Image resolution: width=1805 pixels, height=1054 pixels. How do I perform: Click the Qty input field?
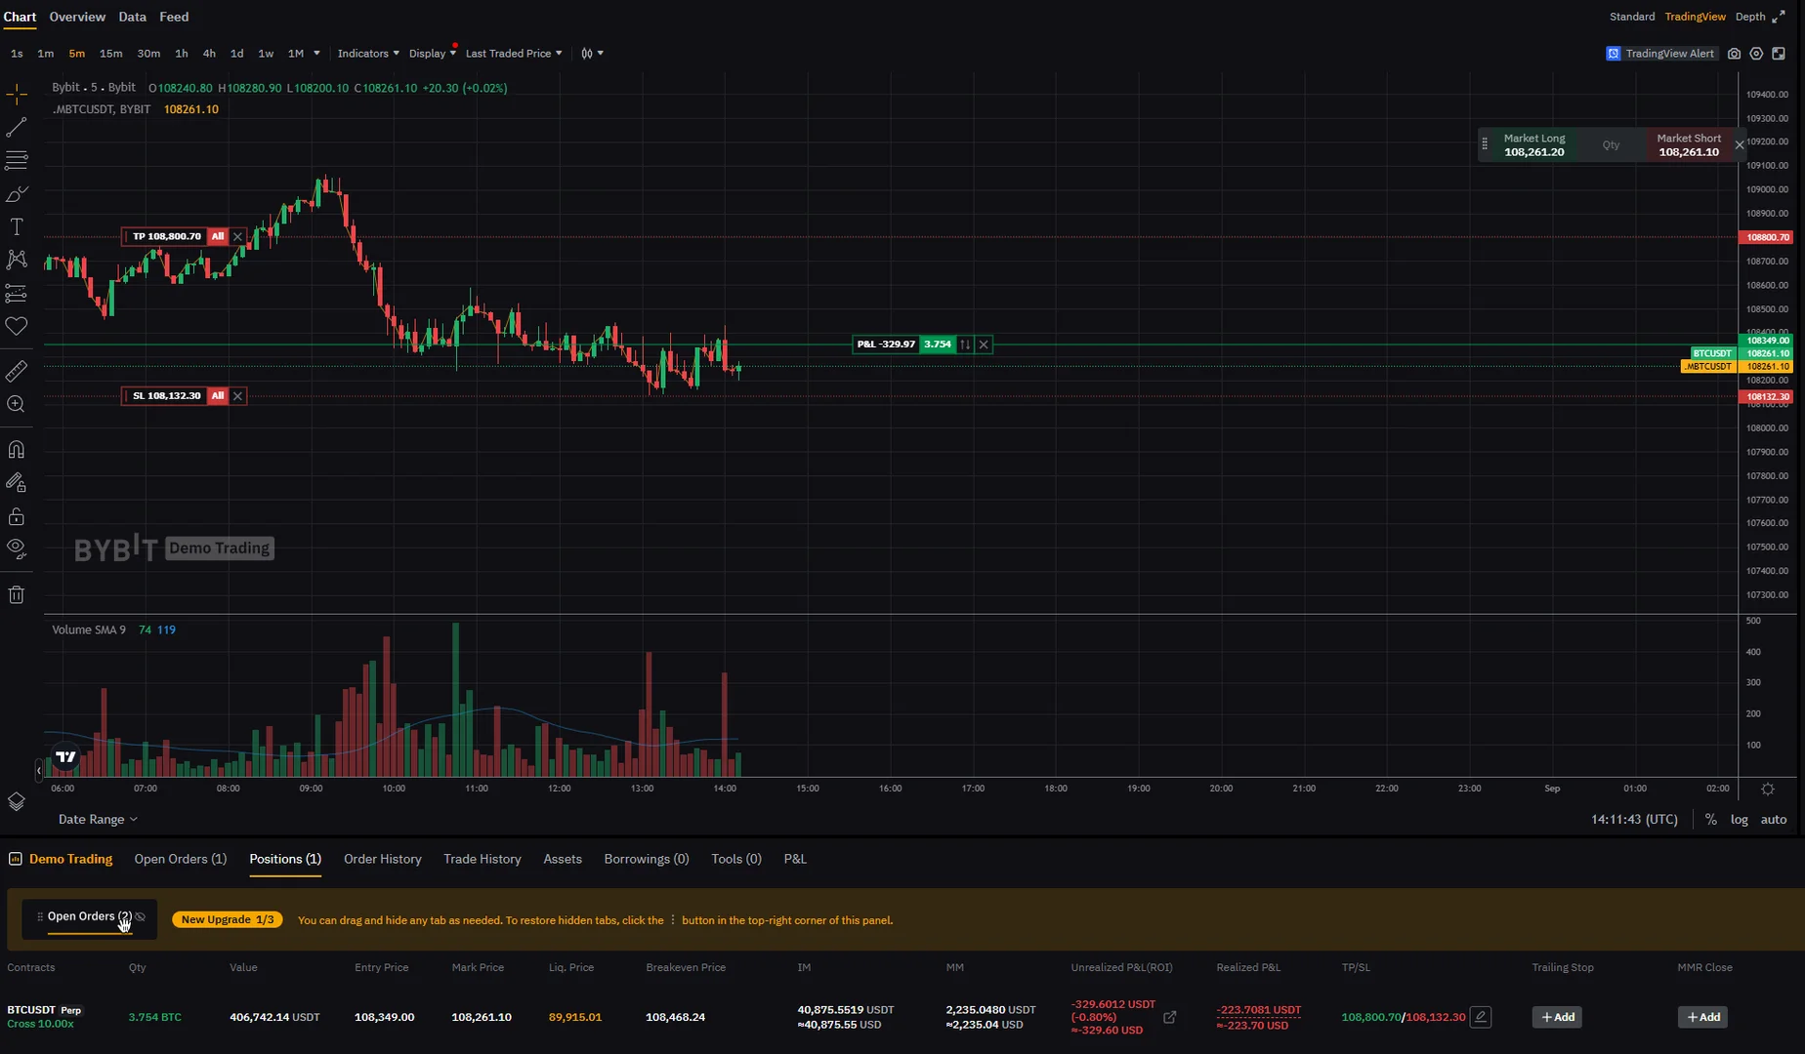(1611, 145)
